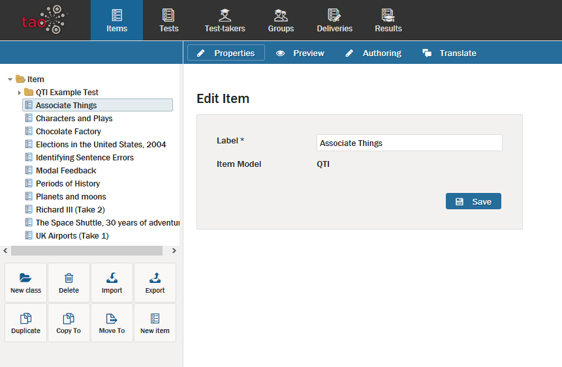
Task: Open the Preview tab
Action: tap(300, 53)
